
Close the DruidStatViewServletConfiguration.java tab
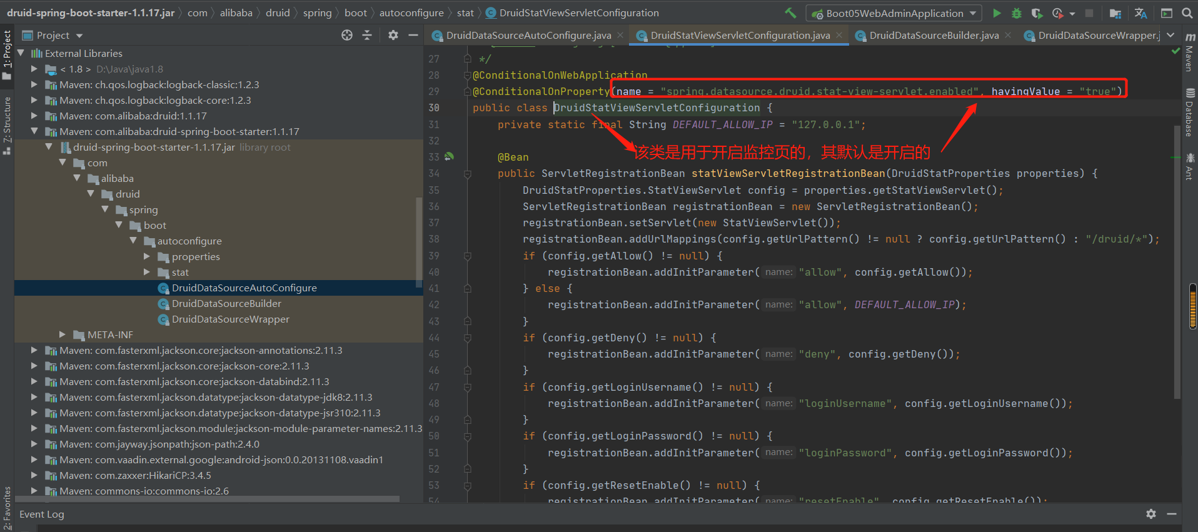pyautogui.click(x=839, y=36)
